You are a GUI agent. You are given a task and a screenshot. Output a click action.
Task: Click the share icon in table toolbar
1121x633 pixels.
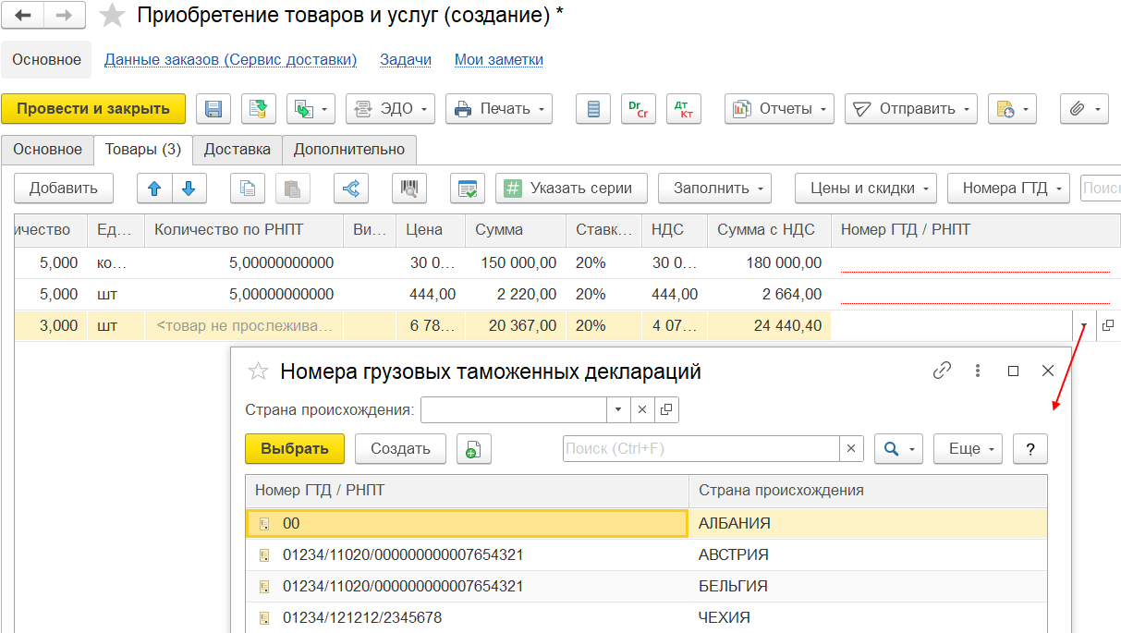pyautogui.click(x=350, y=189)
